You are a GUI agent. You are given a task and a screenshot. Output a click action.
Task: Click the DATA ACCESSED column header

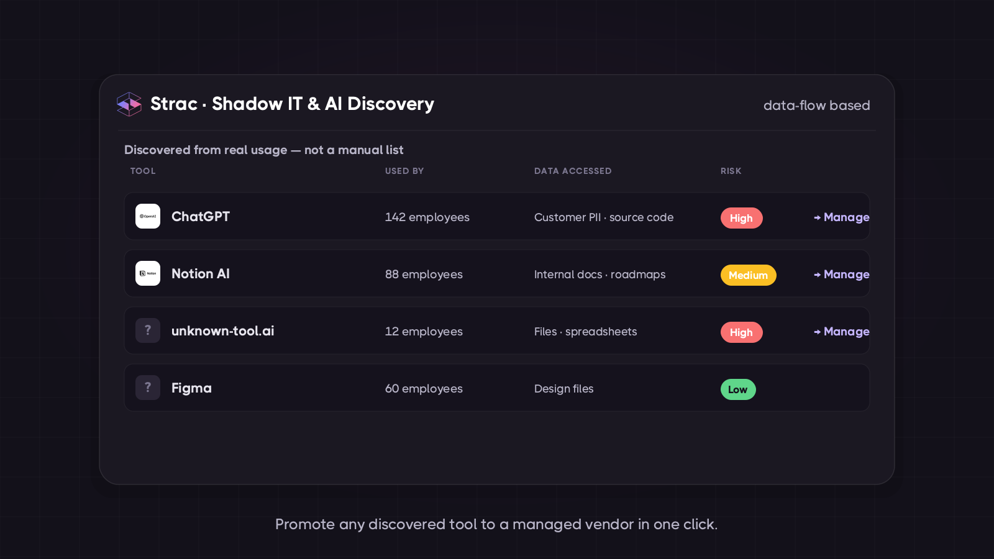tap(573, 171)
